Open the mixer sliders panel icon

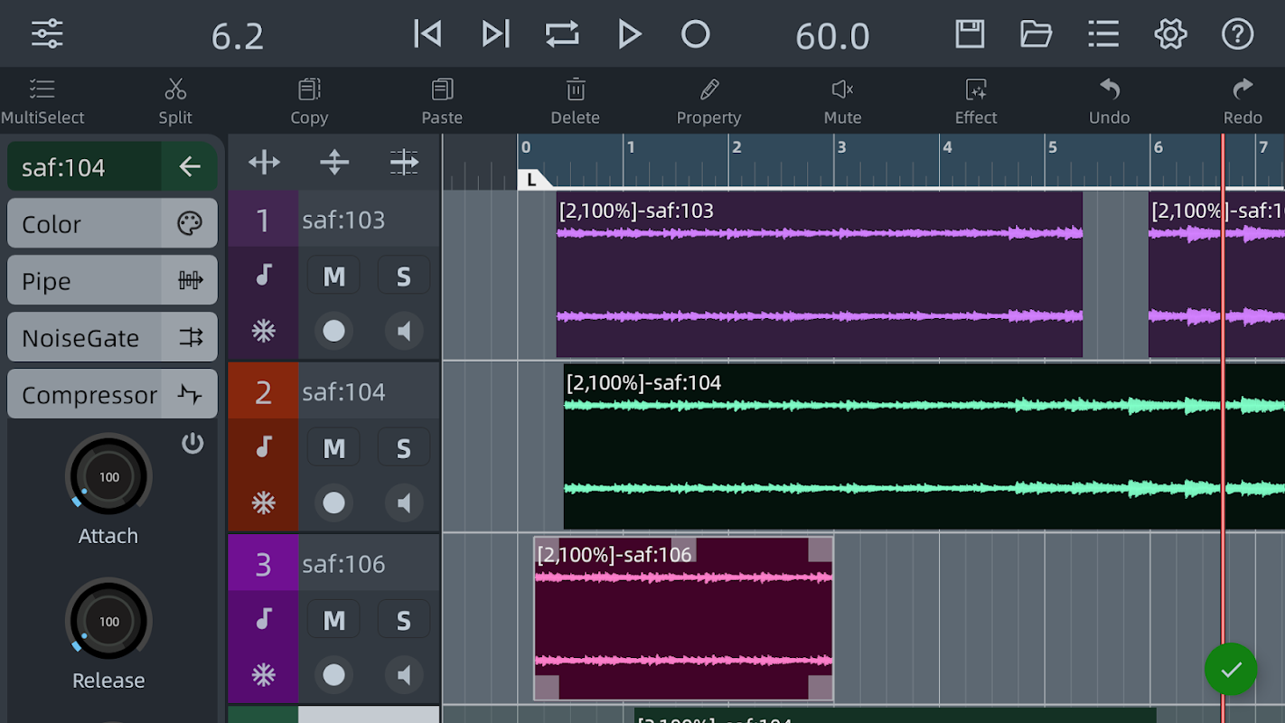[47, 34]
